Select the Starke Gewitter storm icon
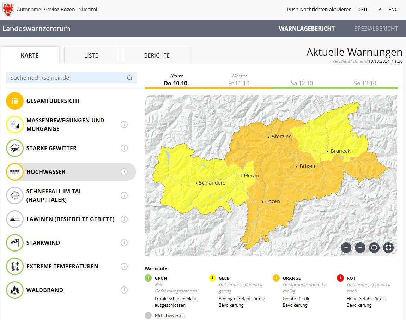Viewport: 406px width, 320px height. [x=15, y=148]
